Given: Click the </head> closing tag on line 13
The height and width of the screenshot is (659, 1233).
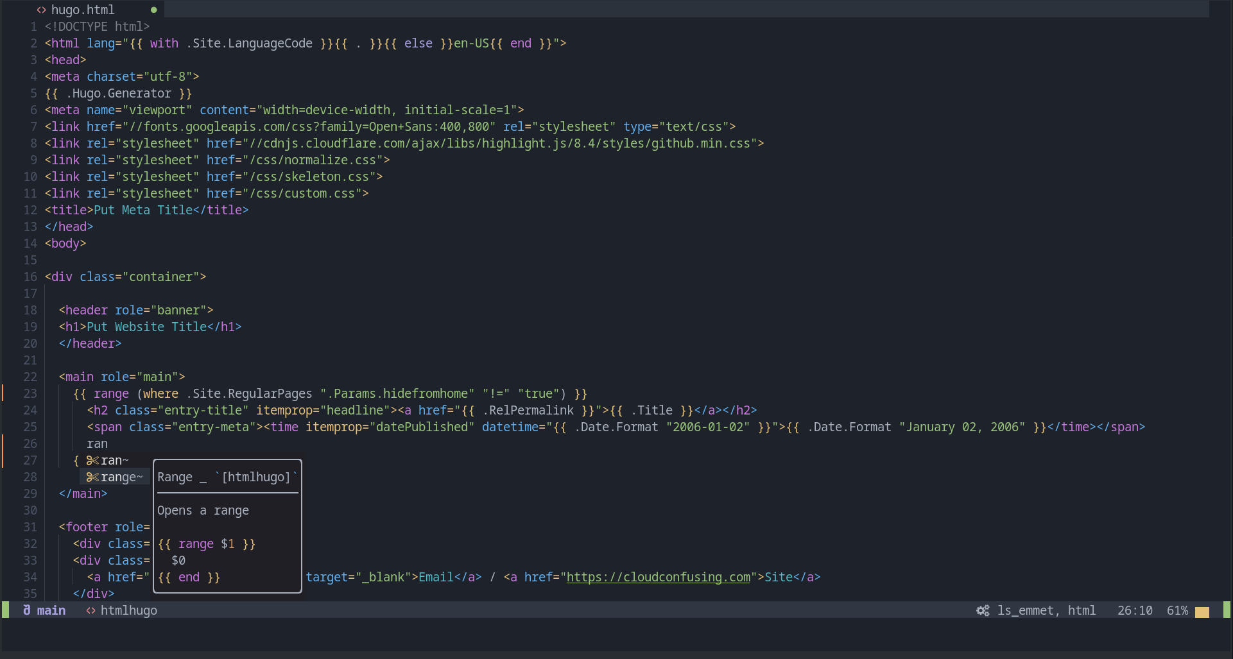Looking at the screenshot, I should click(x=69, y=227).
